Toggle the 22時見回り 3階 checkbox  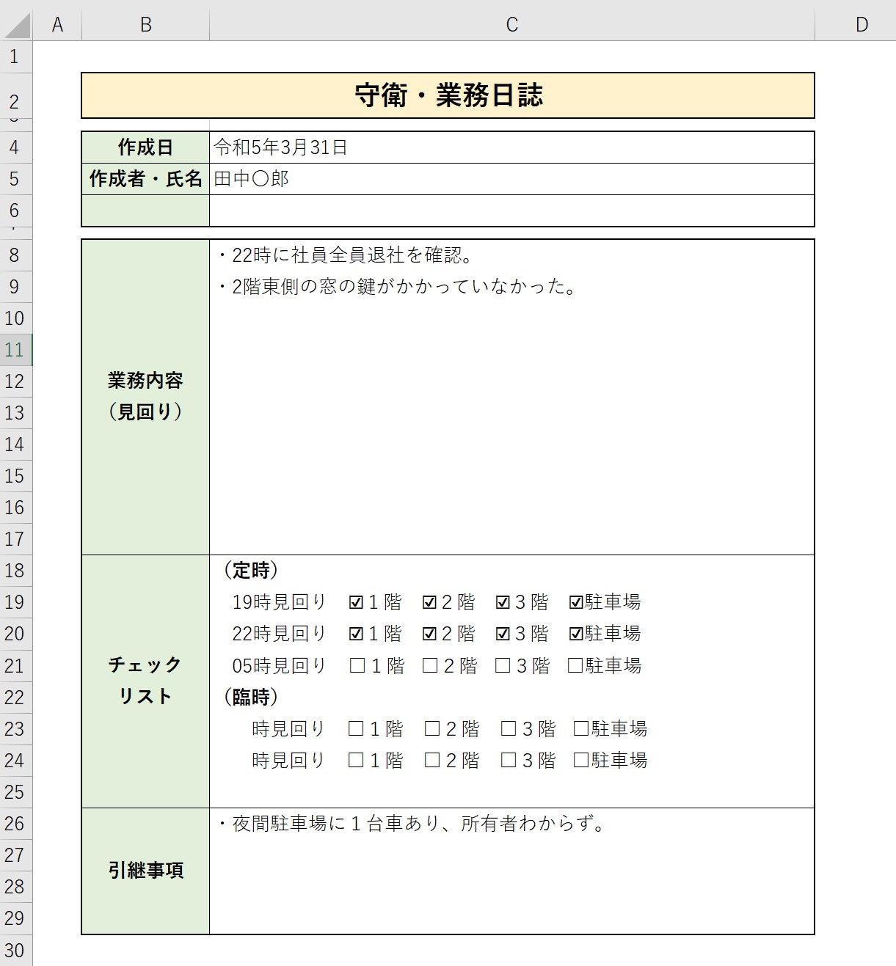pos(503,634)
